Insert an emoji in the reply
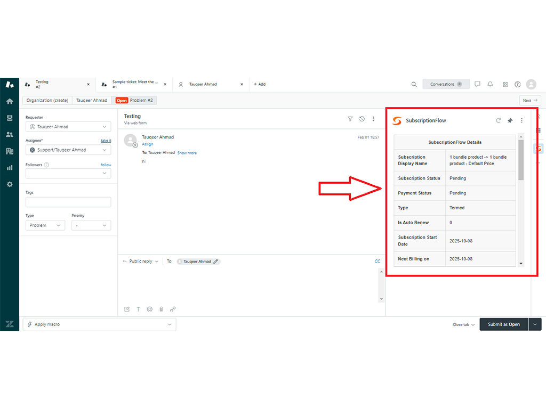Image resolution: width=546 pixels, height=409 pixels. [x=150, y=309]
